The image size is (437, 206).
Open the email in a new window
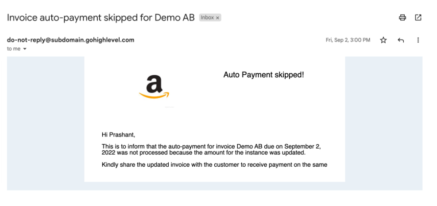418,18
